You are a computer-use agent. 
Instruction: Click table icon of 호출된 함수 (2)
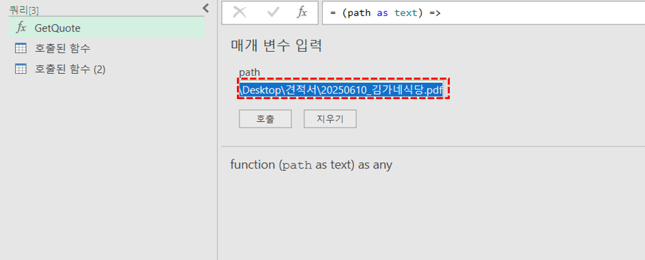(x=21, y=69)
